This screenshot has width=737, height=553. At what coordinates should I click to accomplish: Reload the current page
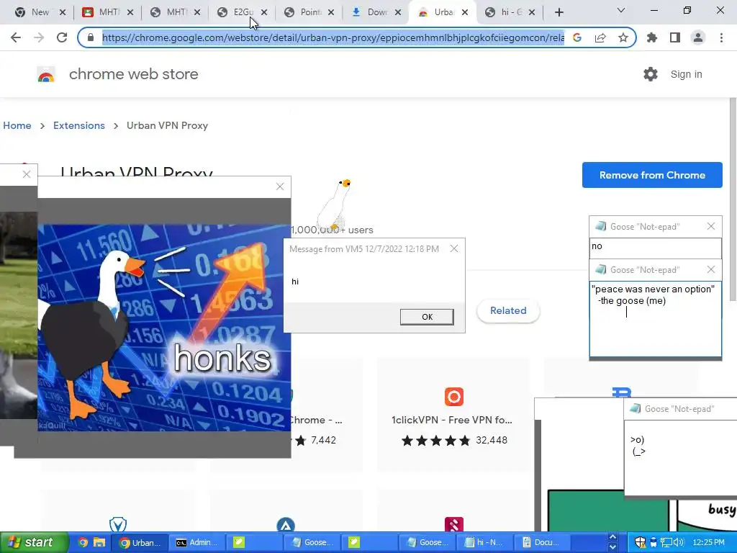[x=62, y=37]
